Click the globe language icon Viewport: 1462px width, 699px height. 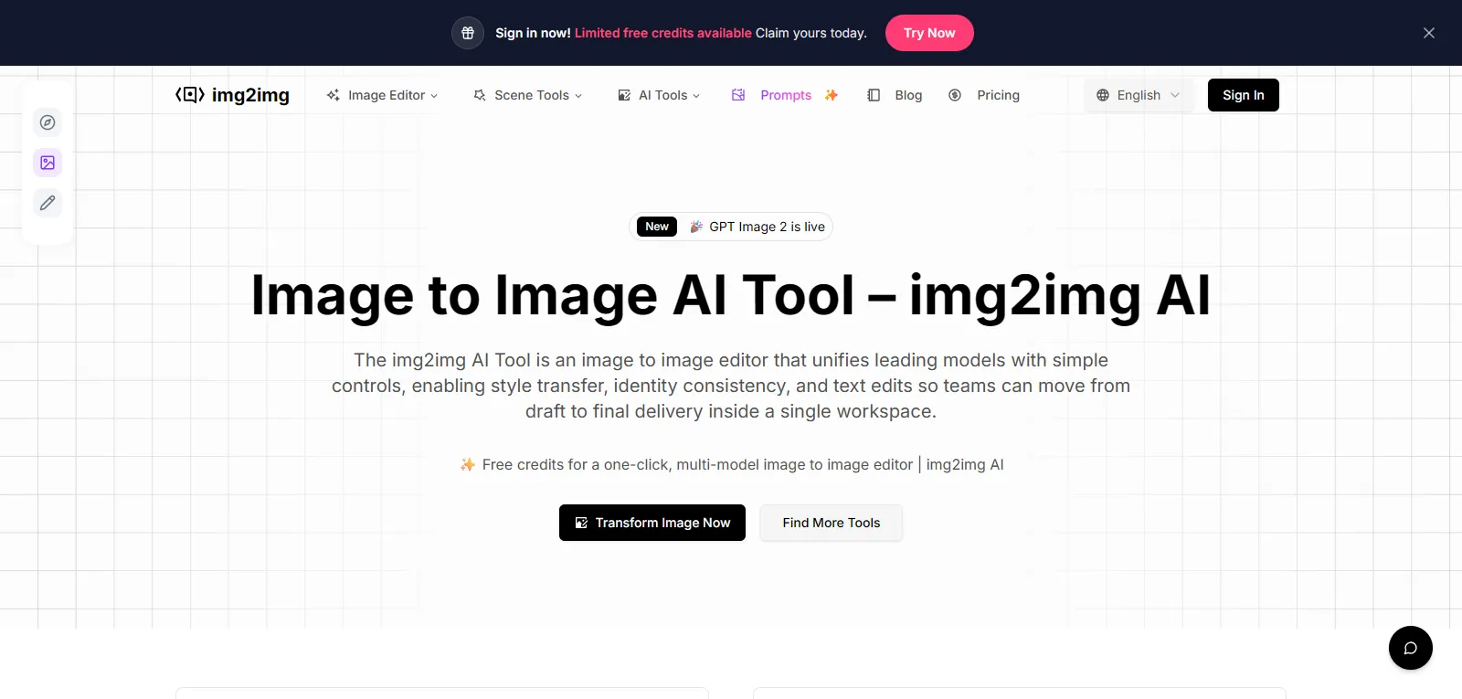1103,95
